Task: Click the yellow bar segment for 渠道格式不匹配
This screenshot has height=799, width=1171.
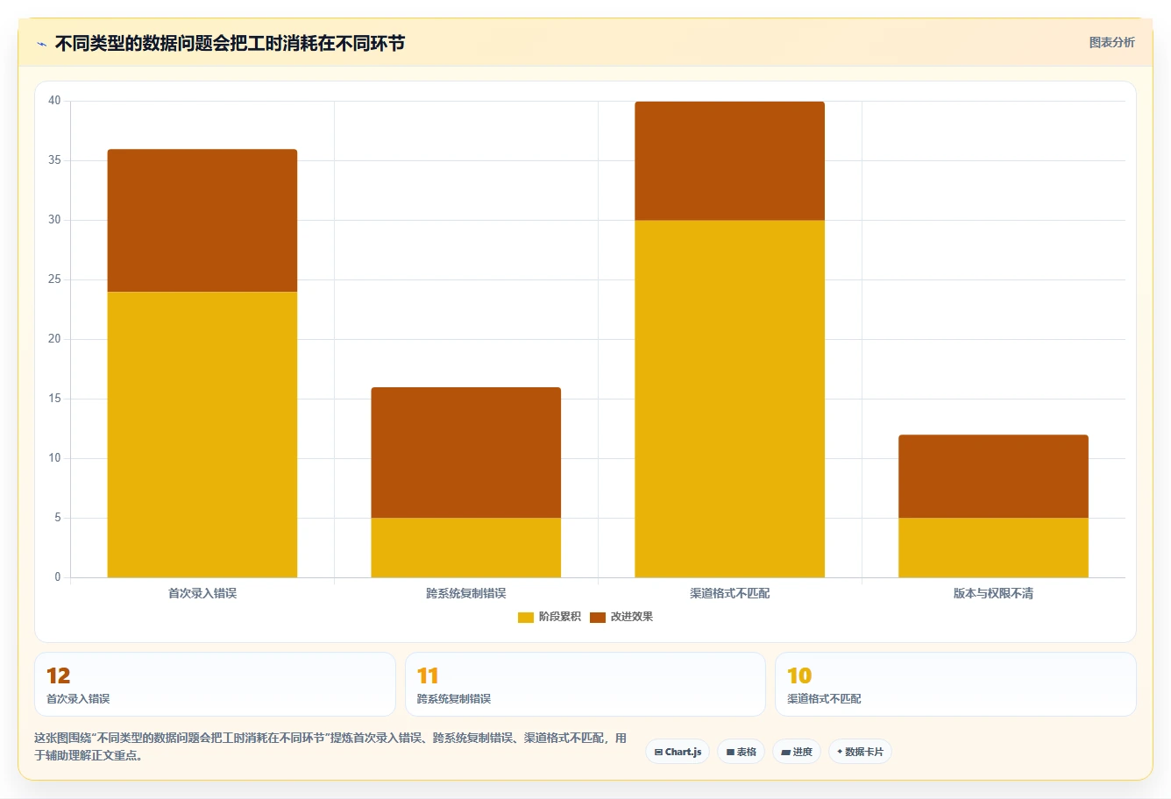Action: [x=730, y=399]
